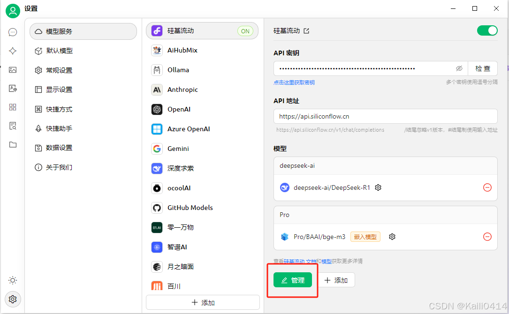Open the translate sidebar icon
509x314 pixels.
[x=13, y=88]
